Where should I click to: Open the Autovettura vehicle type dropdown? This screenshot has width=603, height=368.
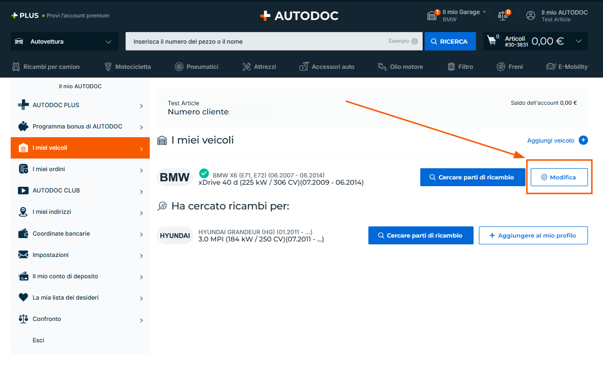(64, 41)
